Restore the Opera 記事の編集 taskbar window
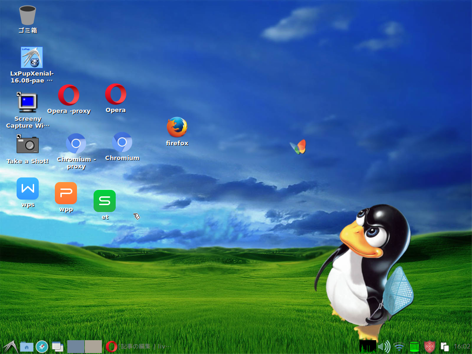The image size is (472, 354). (x=138, y=347)
